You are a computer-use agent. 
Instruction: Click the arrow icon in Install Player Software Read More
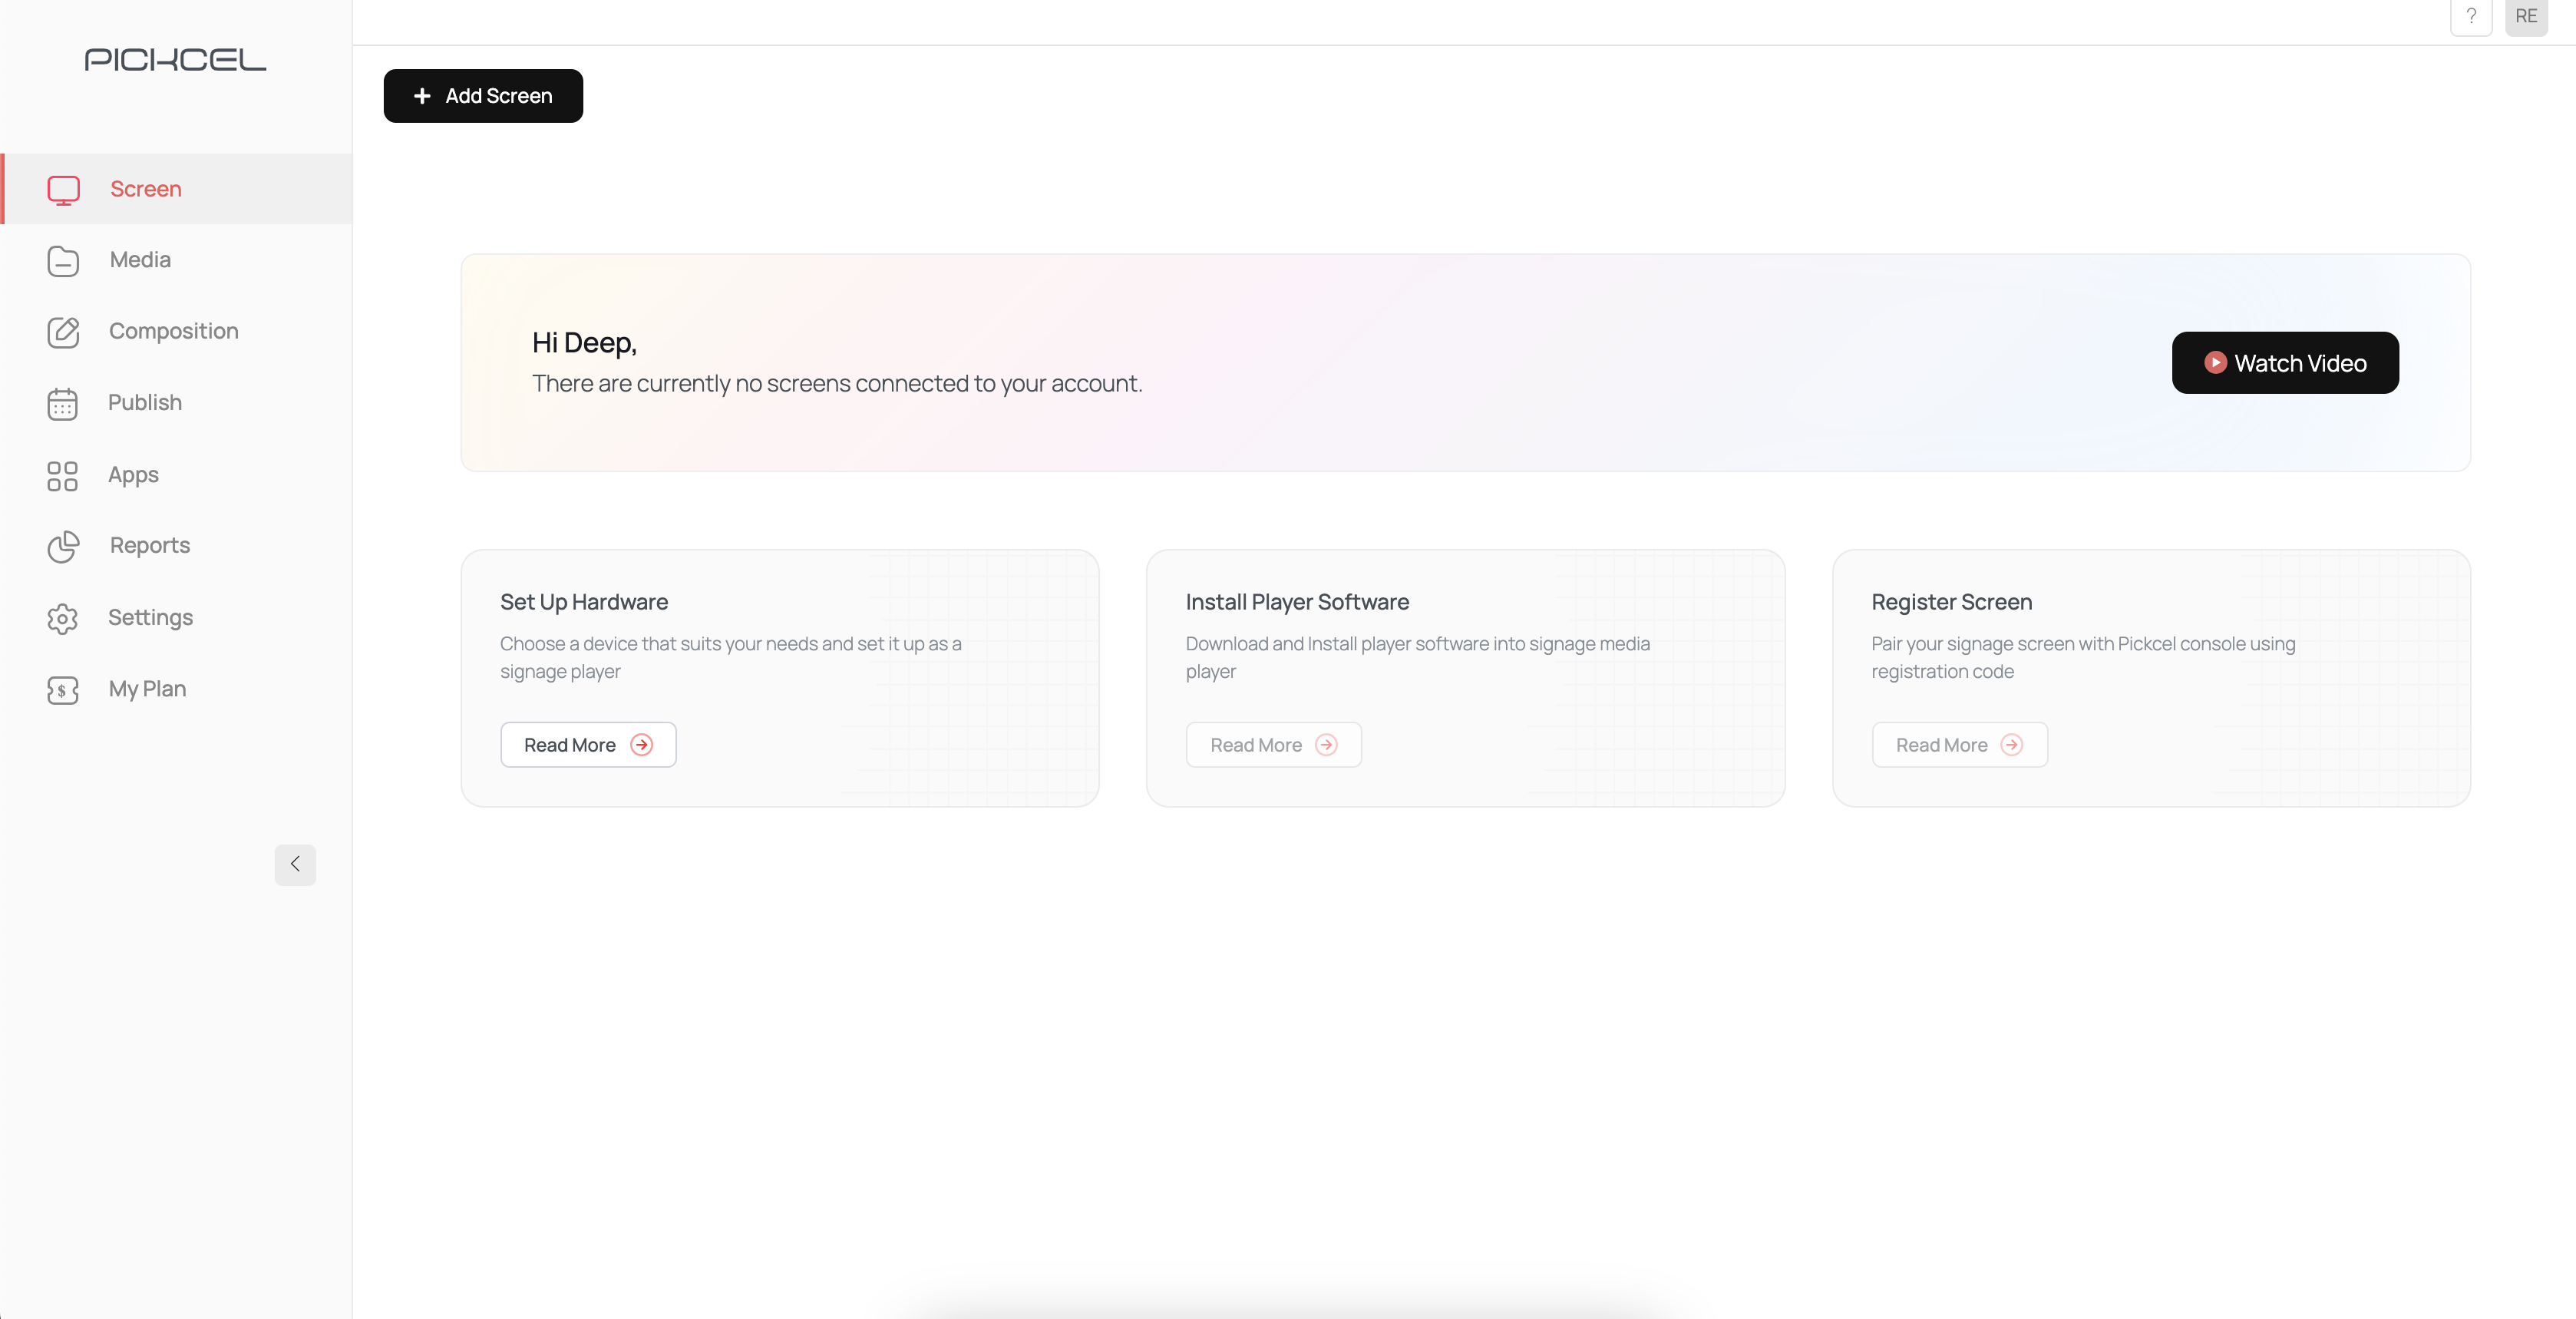pos(1326,745)
